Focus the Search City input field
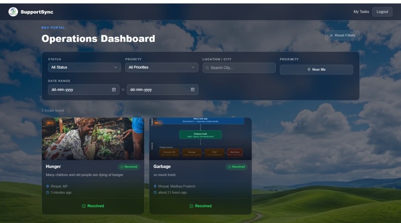401x223 pixels. click(239, 68)
